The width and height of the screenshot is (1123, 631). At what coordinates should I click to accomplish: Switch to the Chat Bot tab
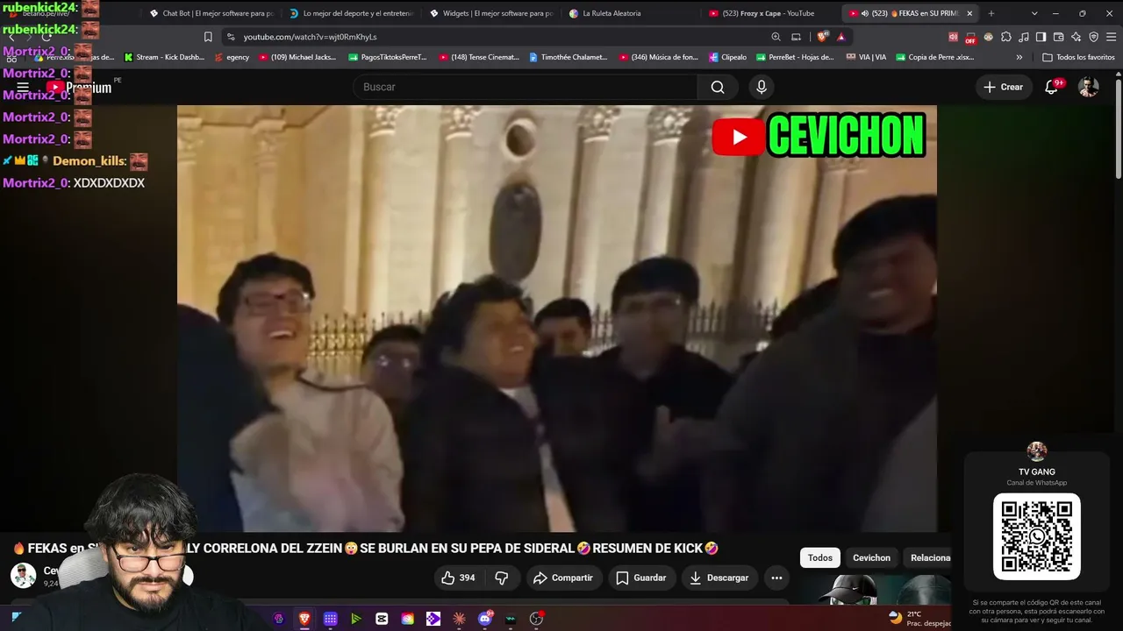click(211, 13)
